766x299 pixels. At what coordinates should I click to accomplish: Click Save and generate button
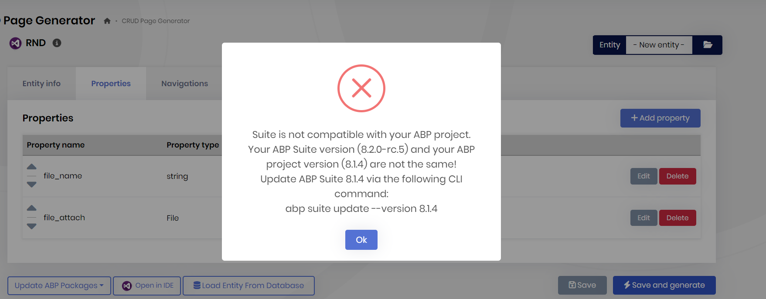pyautogui.click(x=664, y=285)
